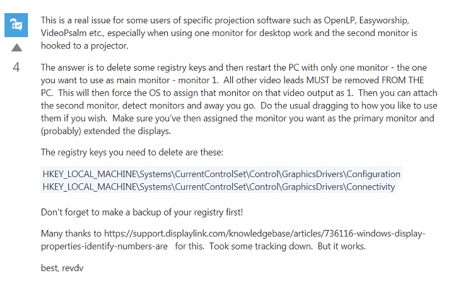Click the word VideoPsalm in the text
The width and height of the screenshot is (473, 298).
tap(66, 33)
